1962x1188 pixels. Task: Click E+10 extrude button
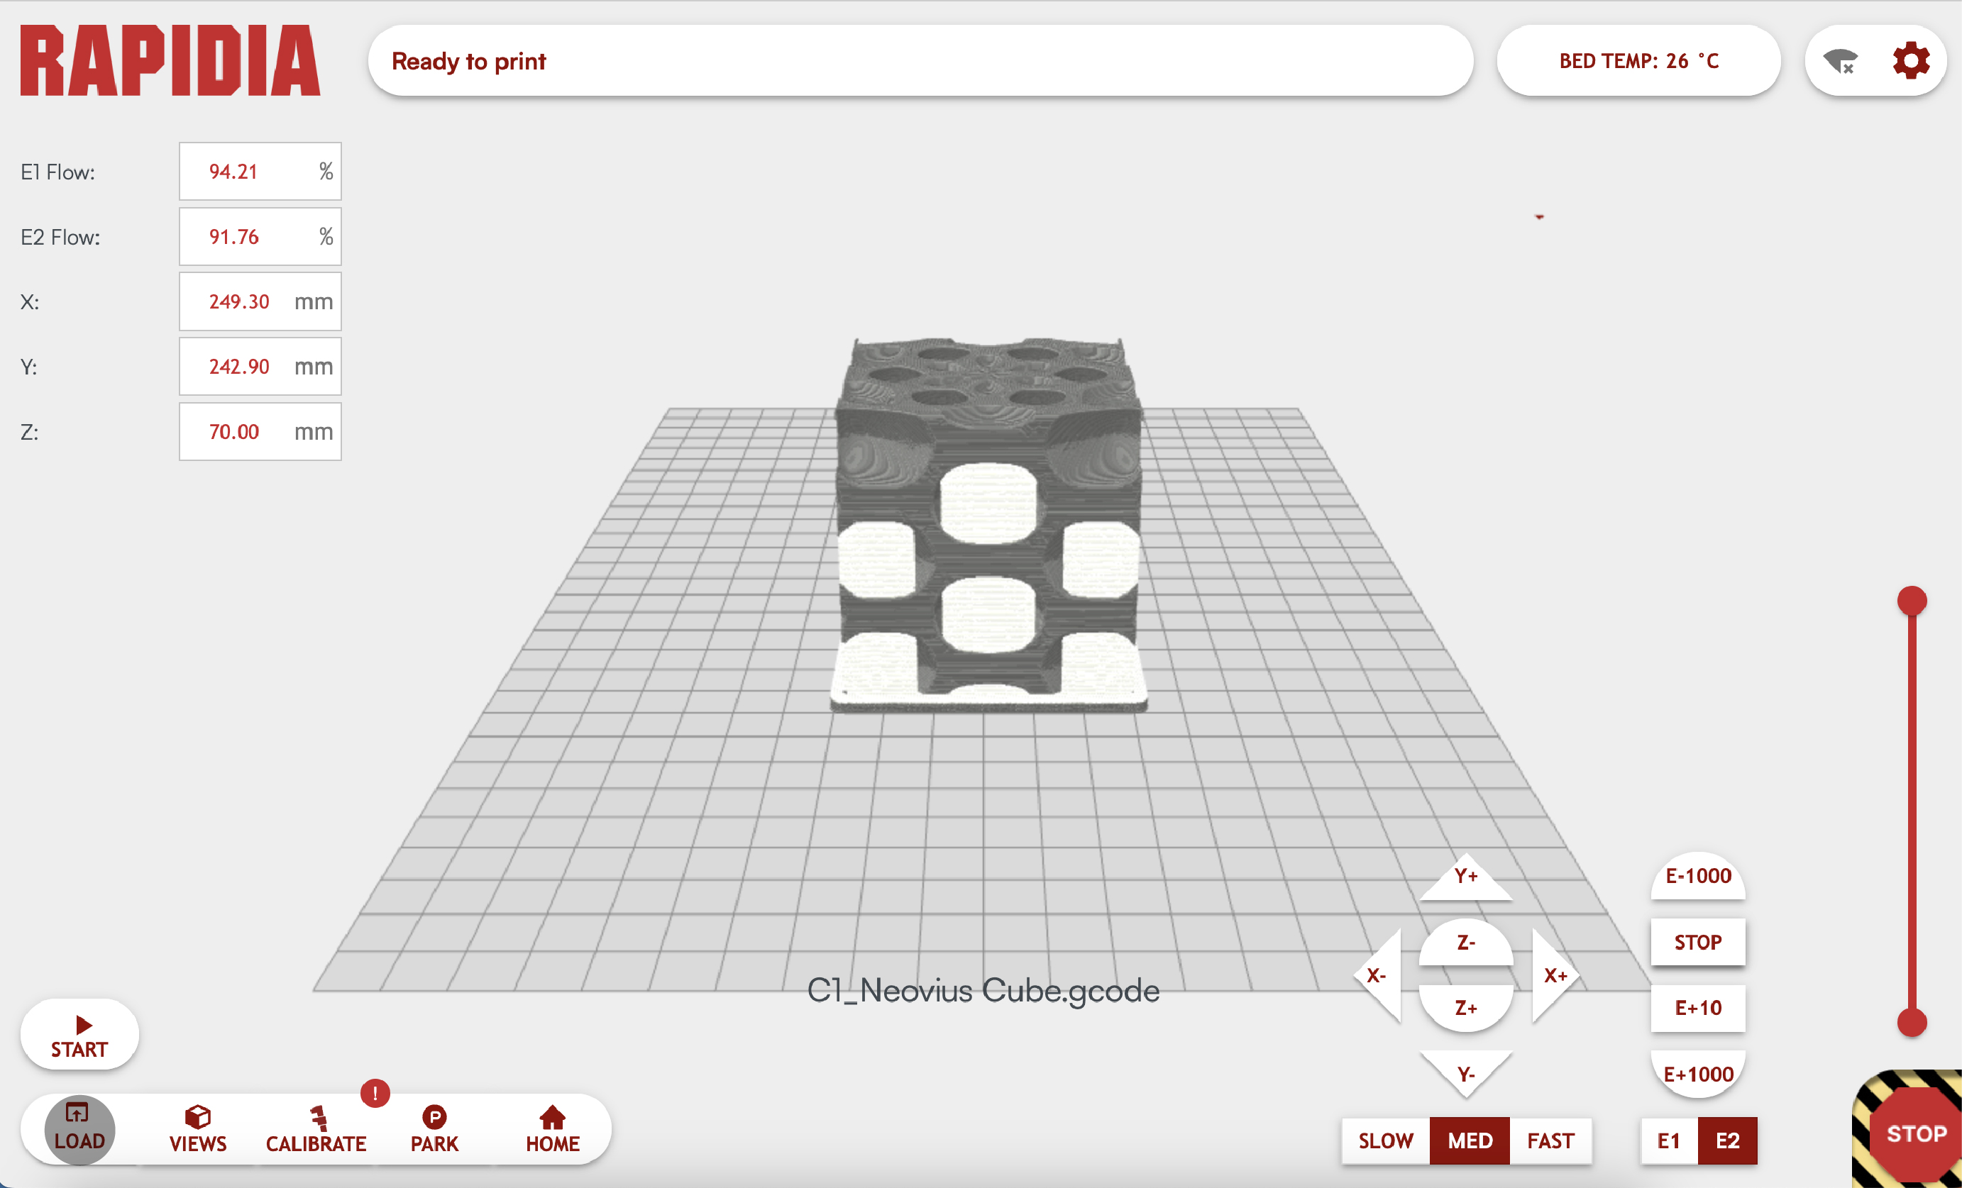1697,1008
